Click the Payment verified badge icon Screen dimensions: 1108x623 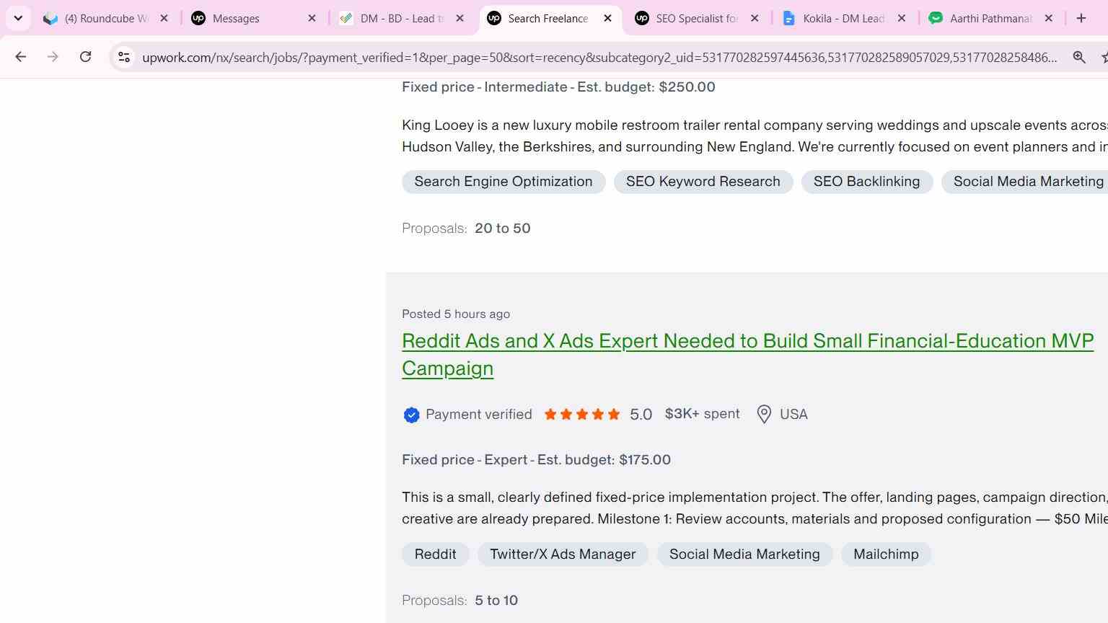click(411, 415)
